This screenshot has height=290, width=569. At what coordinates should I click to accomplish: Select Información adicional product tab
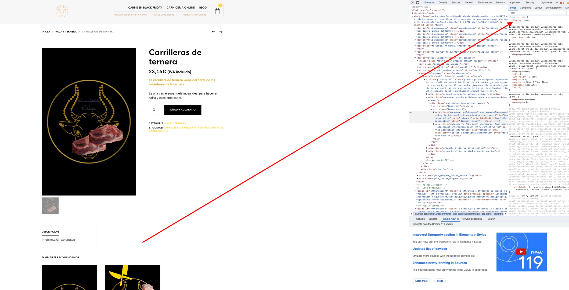pyautogui.click(x=58, y=240)
